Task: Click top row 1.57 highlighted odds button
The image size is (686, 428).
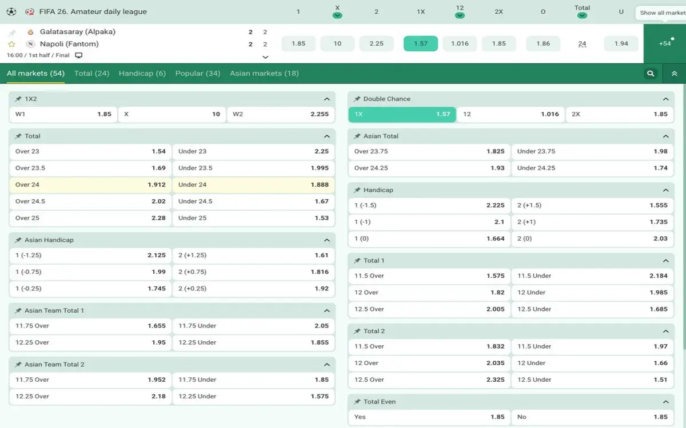Action: (x=421, y=43)
